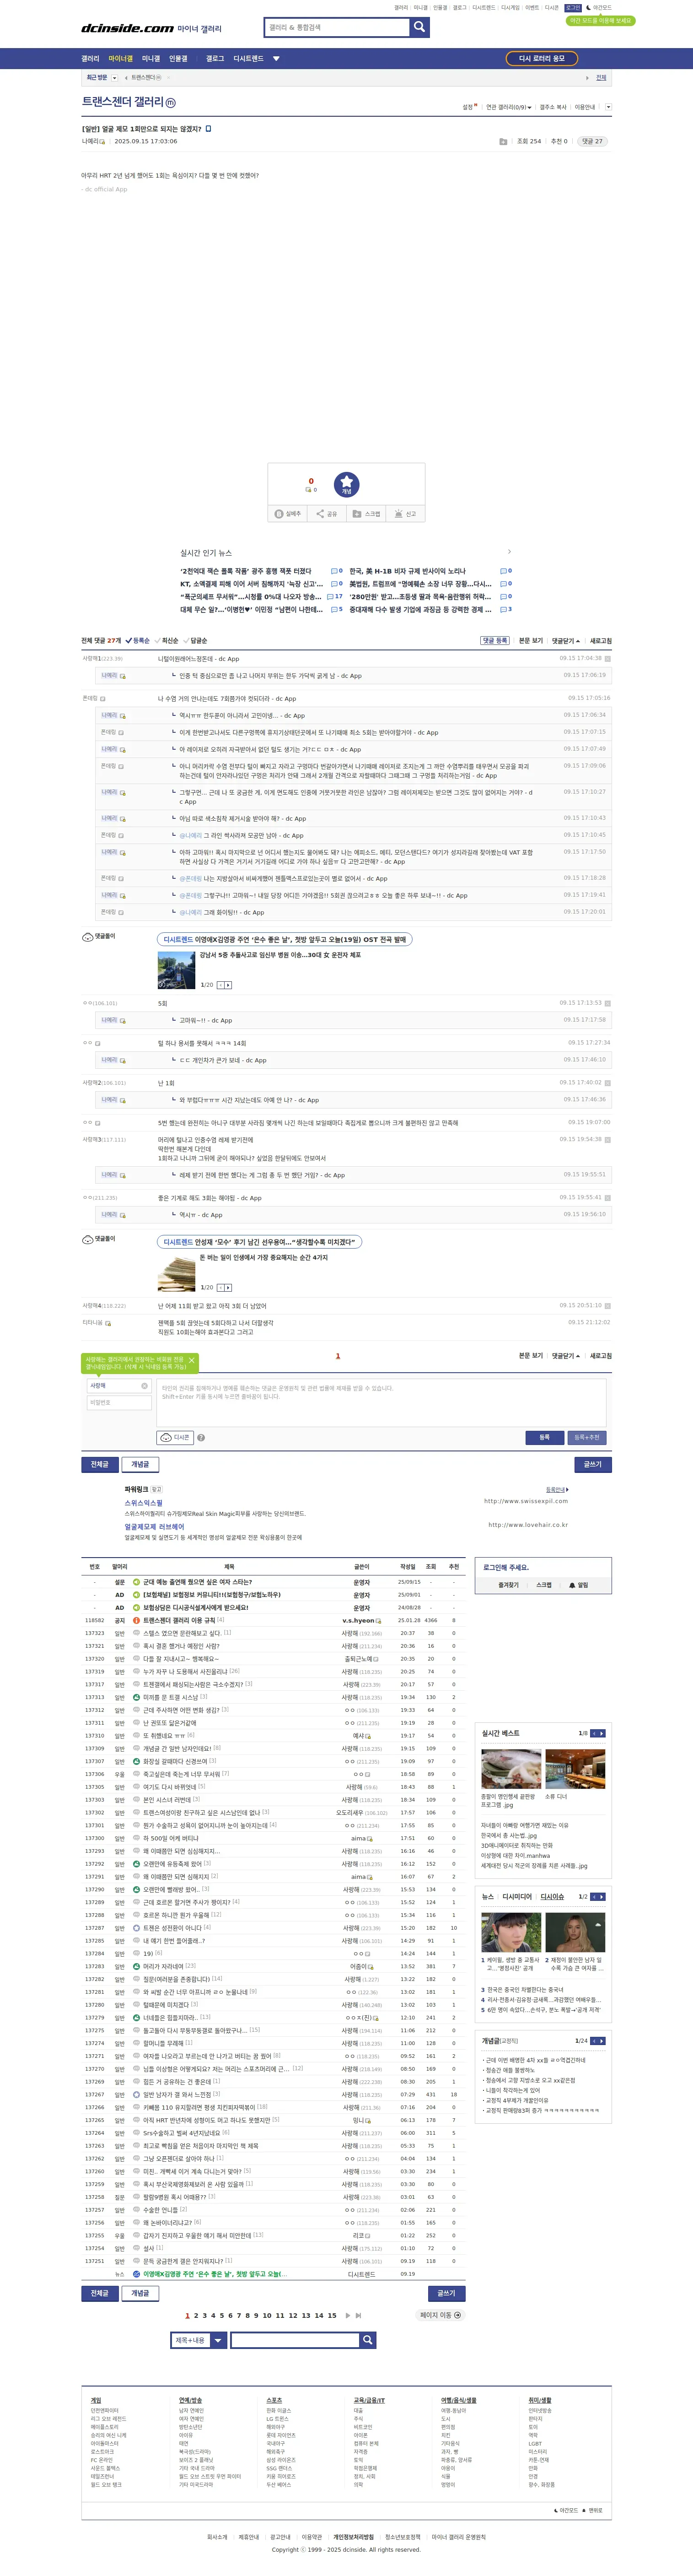Click the question mark help icon by 디시콘
693x2576 pixels.
[200, 1438]
